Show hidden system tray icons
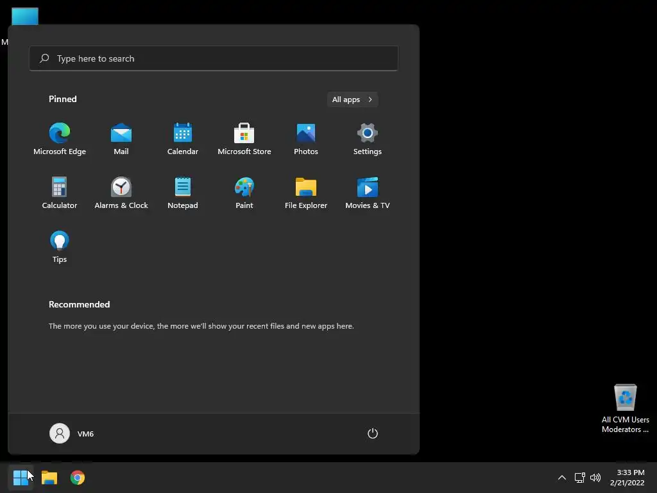 (562, 478)
